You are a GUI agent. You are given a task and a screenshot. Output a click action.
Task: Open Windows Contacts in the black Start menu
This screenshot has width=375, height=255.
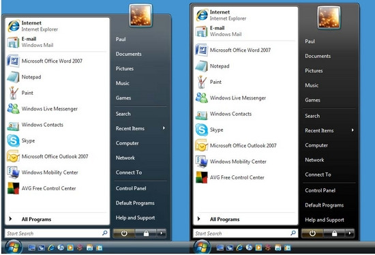[245, 114]
